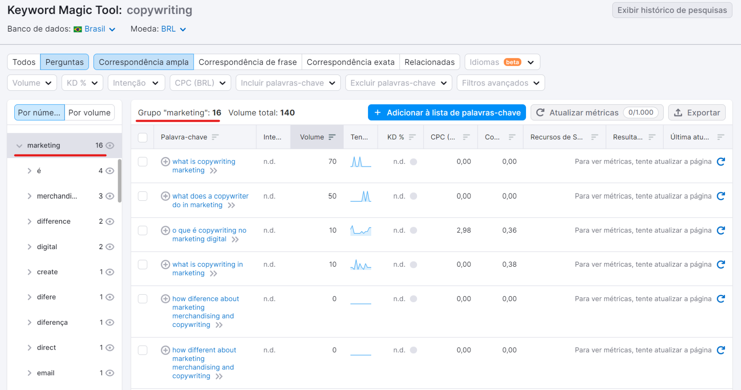
Task: Sort by Palavra-chave column icon
Action: coord(215,137)
